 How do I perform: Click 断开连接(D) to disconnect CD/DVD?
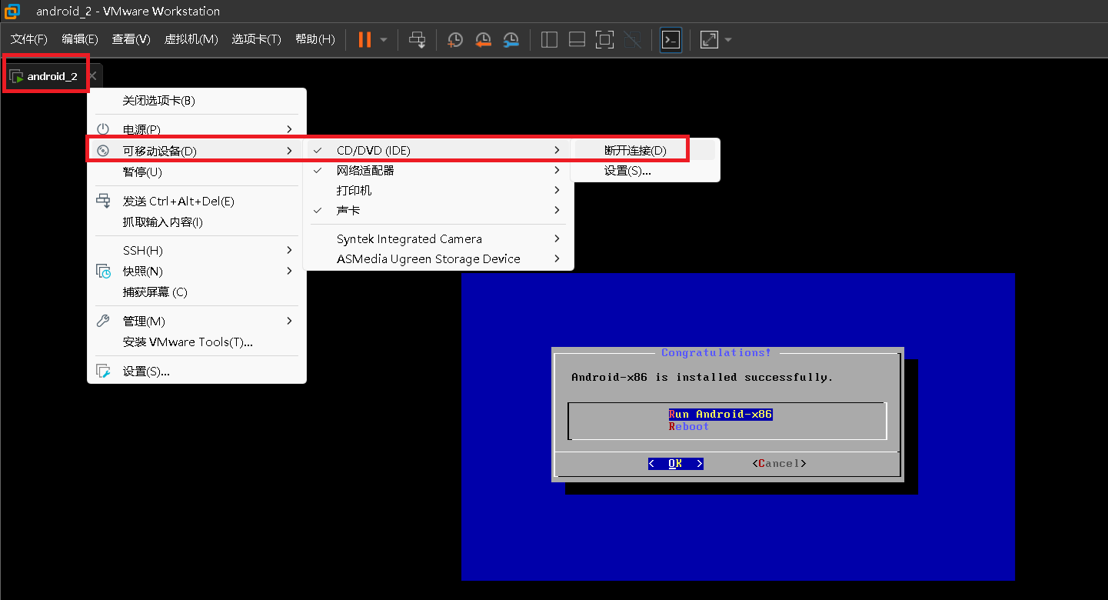tap(645, 151)
